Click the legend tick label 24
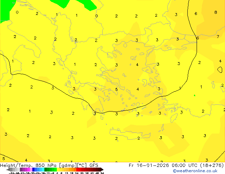225x174 pixels. (77, 173)
